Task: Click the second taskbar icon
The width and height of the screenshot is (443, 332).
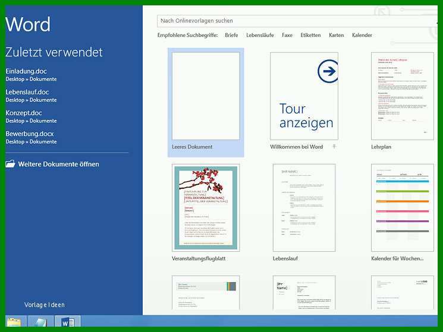Action: click(40, 321)
